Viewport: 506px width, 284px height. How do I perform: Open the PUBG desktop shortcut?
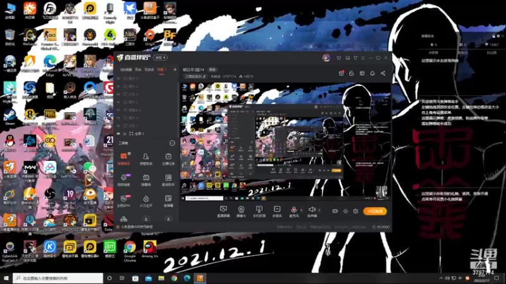[50, 117]
